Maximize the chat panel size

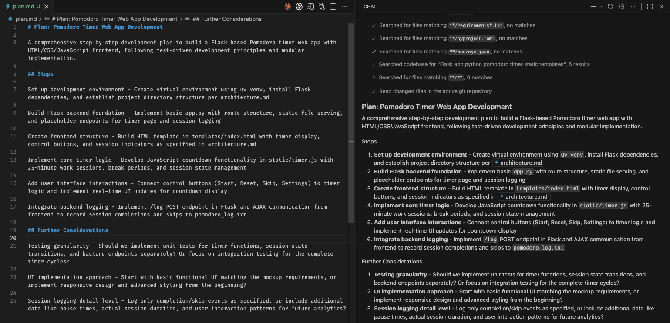click(650, 7)
